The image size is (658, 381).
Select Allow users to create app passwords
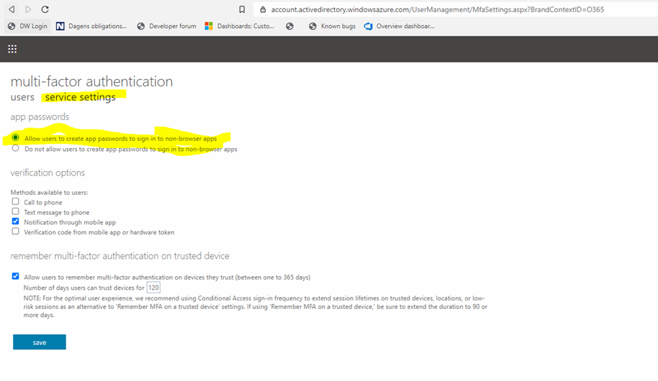[16, 138]
